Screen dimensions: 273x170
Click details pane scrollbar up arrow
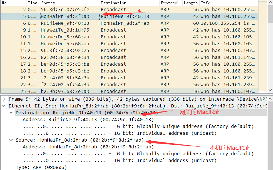(x=270, y=99)
